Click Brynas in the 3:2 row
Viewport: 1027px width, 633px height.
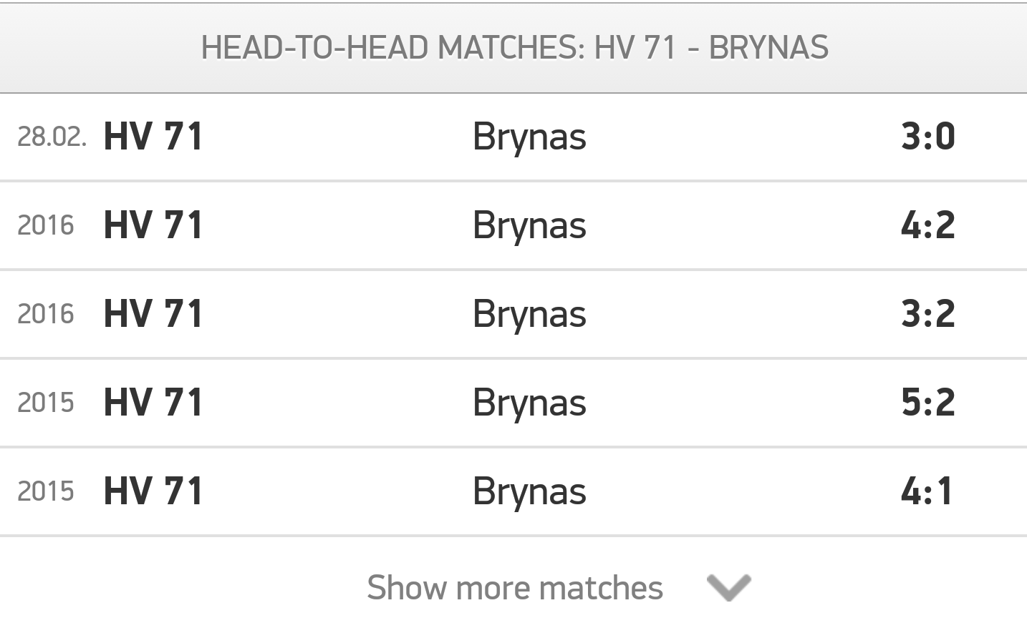pos(529,315)
